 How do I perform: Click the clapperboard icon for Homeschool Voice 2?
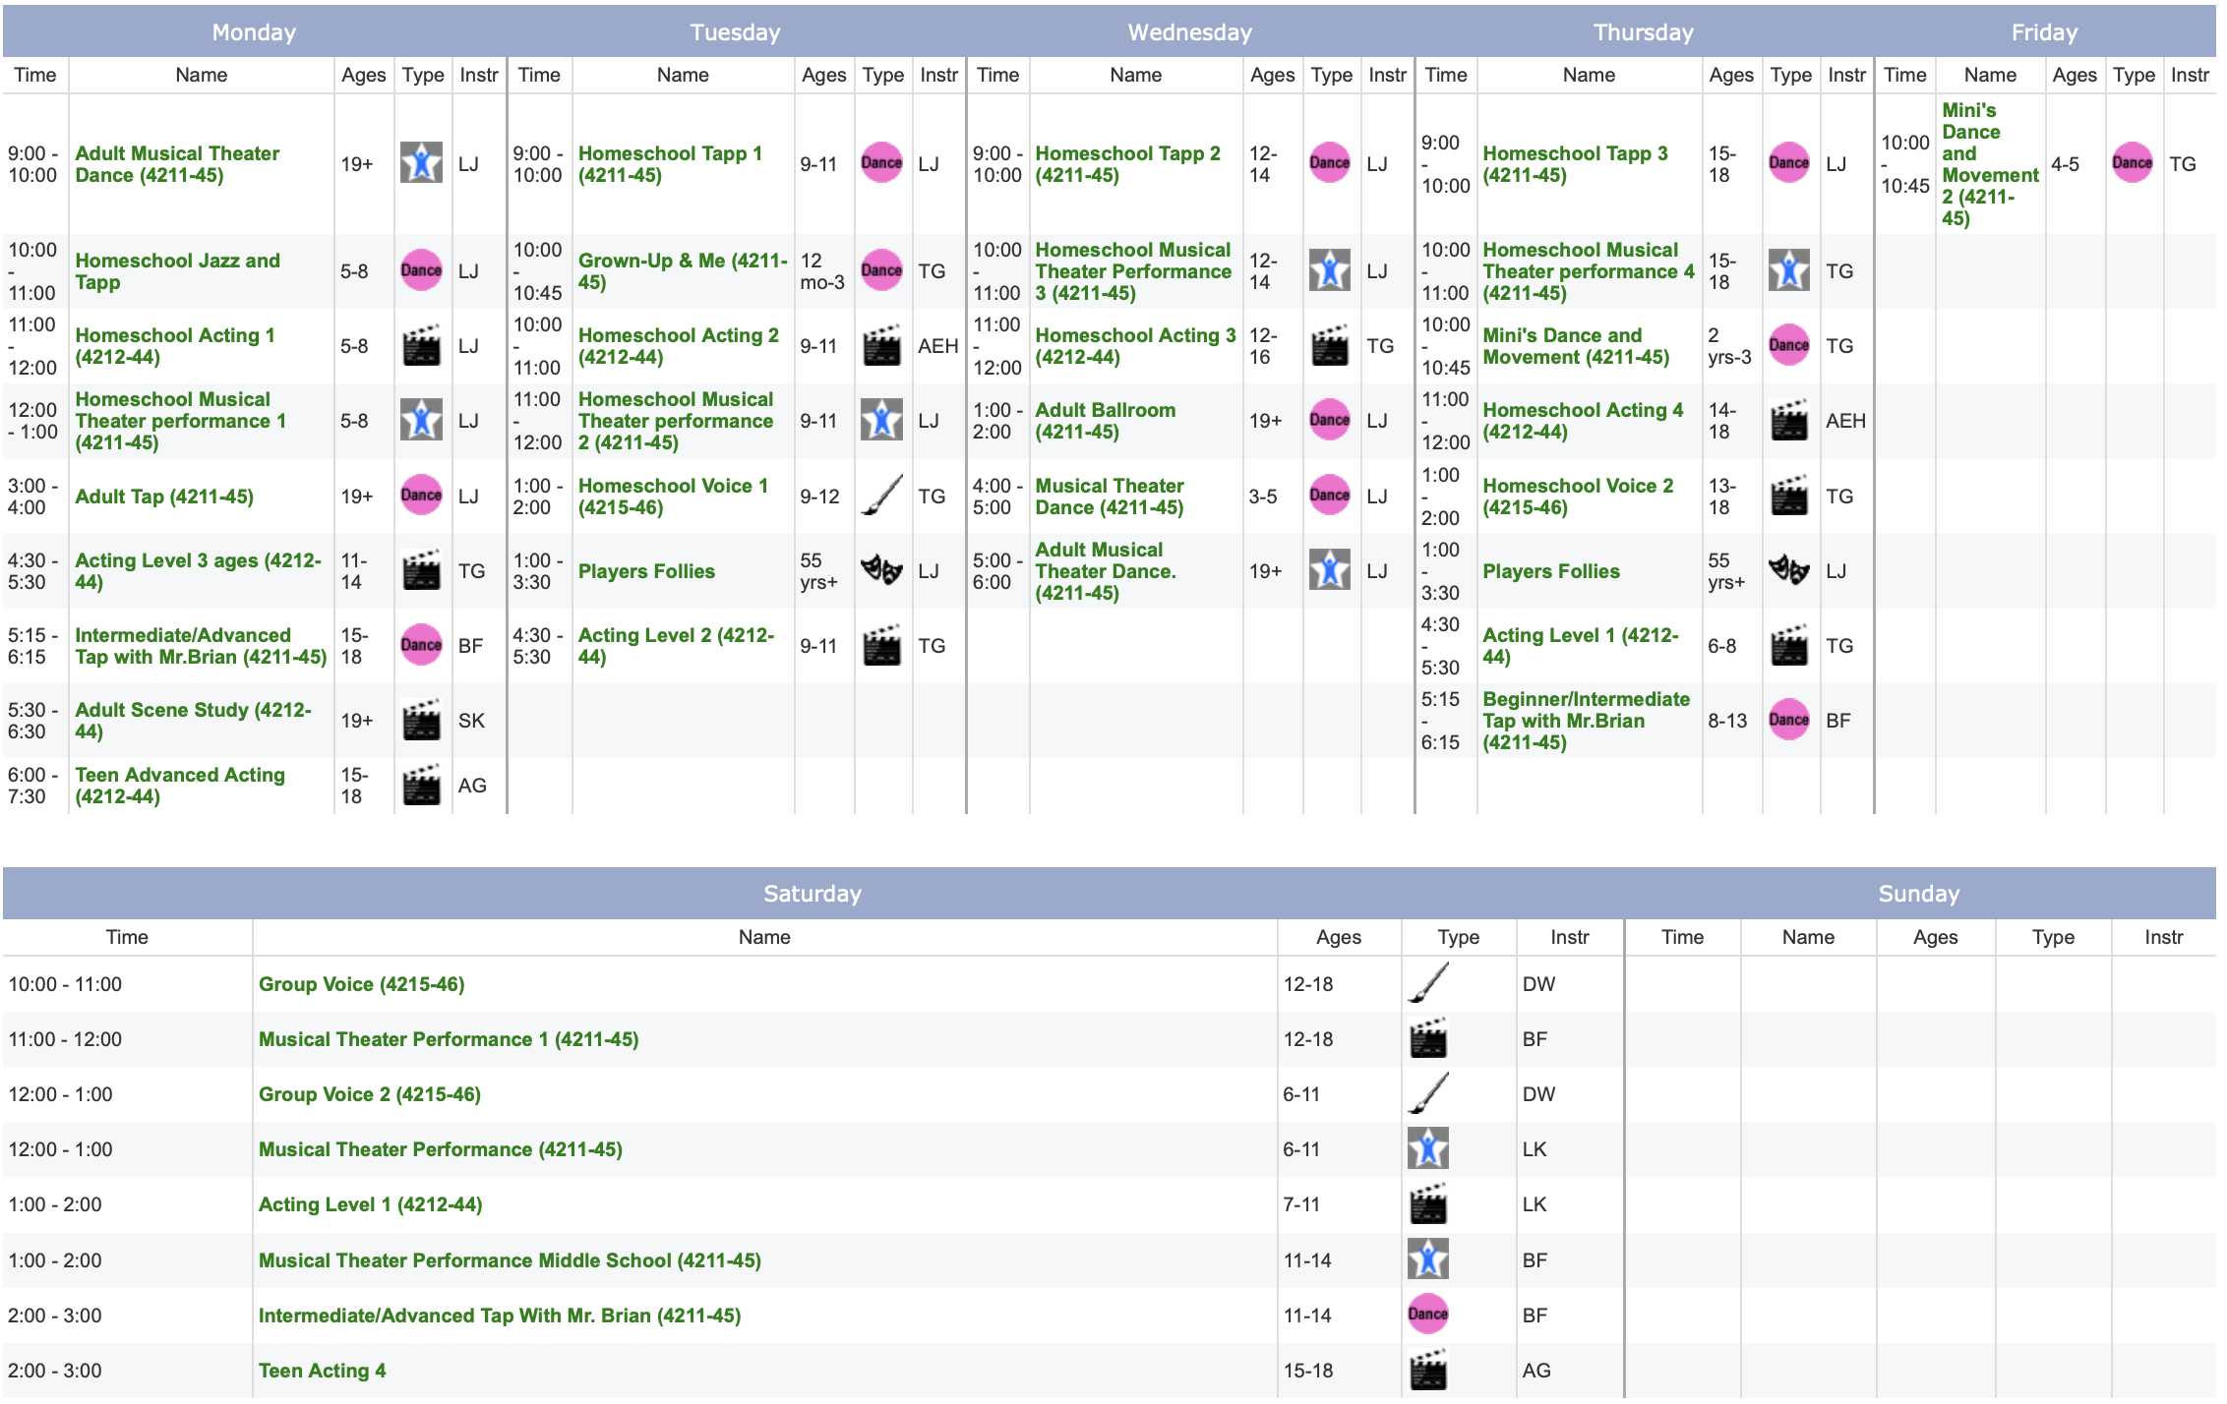[x=1789, y=496]
